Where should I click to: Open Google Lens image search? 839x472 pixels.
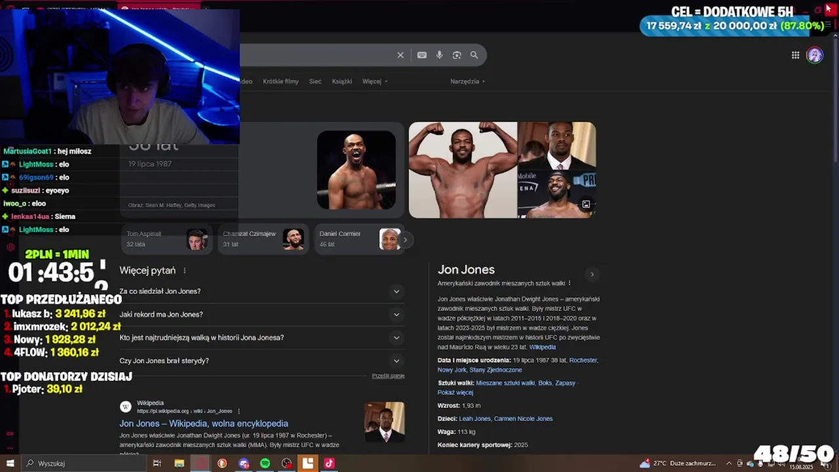[x=457, y=55]
